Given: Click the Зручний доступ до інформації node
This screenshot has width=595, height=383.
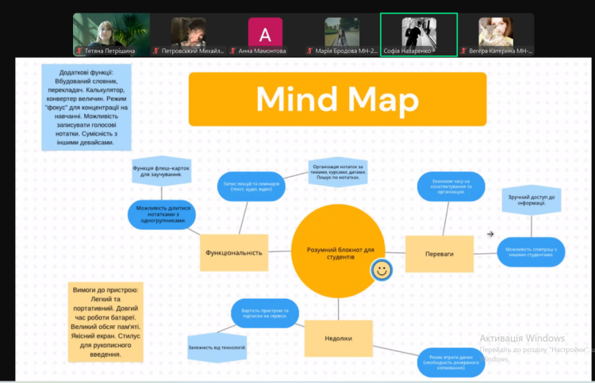Looking at the screenshot, I should [529, 200].
